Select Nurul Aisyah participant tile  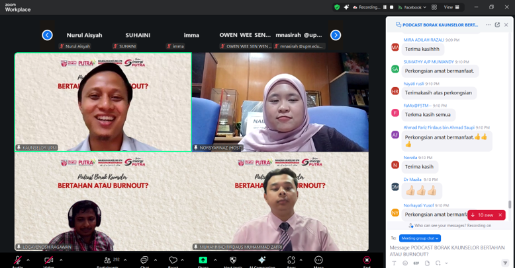[85, 39]
